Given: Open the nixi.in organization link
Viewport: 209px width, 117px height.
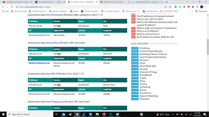Looking at the screenshot, I should (x=57, y=66).
